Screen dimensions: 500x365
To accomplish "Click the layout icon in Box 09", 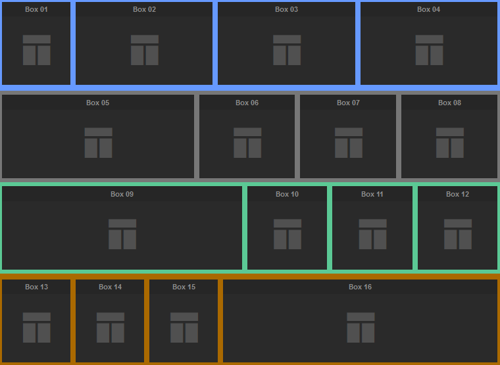I will [122, 234].
